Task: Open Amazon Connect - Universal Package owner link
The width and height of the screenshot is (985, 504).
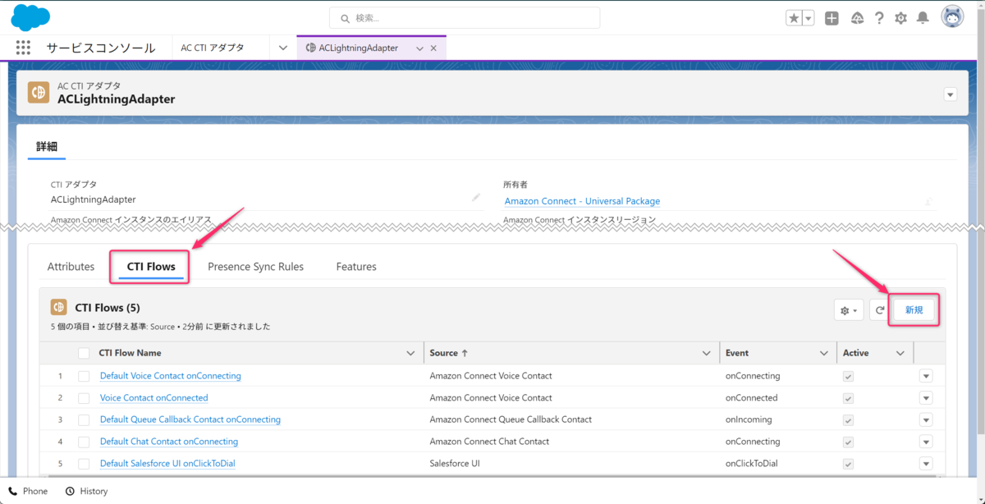Action: pyautogui.click(x=582, y=201)
